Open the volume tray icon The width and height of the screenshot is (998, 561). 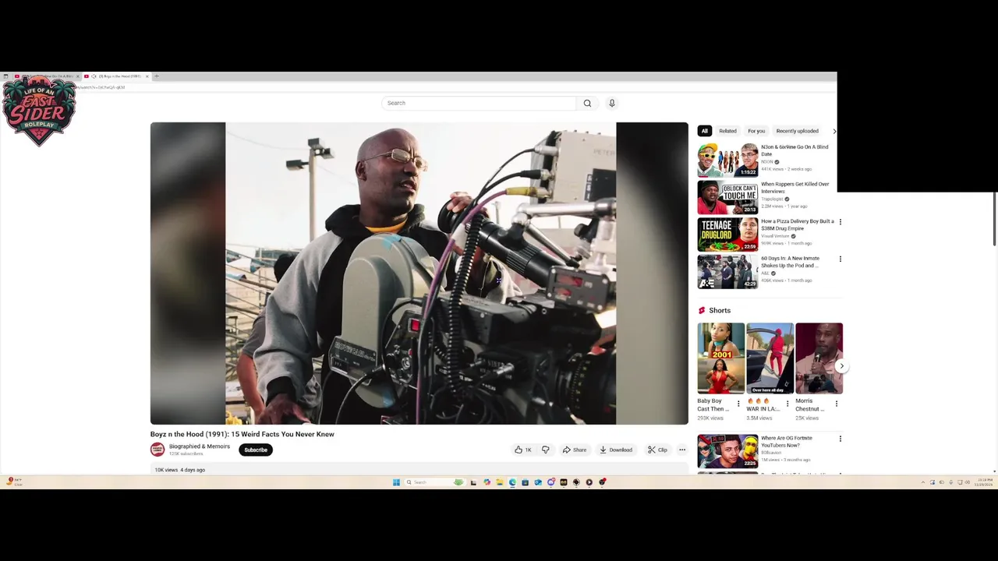click(x=969, y=482)
